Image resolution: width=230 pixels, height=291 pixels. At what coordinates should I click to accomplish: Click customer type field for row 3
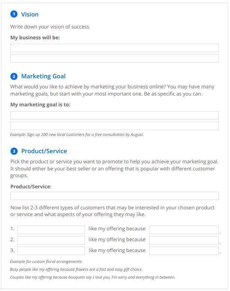click(x=51, y=251)
